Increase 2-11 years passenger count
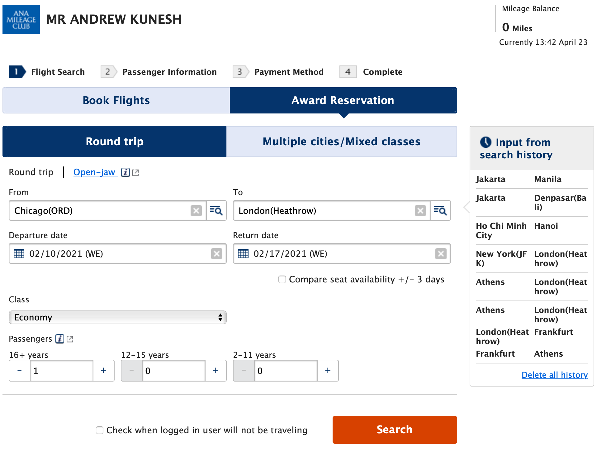611x452 pixels. [x=328, y=371]
